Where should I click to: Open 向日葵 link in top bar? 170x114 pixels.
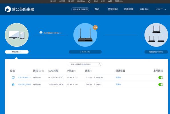coord(62,1)
